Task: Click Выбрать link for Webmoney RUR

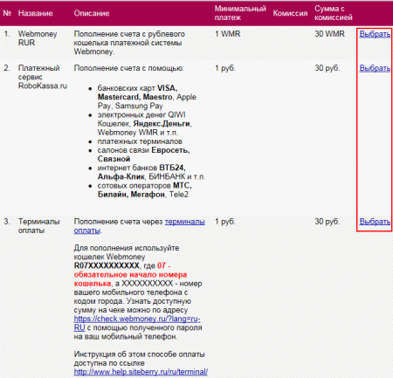Action: [x=375, y=34]
